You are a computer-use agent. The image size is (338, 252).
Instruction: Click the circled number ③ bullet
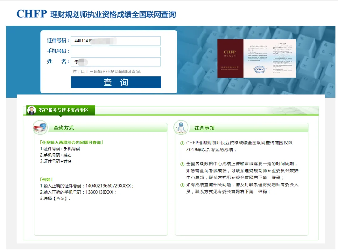click(x=182, y=185)
